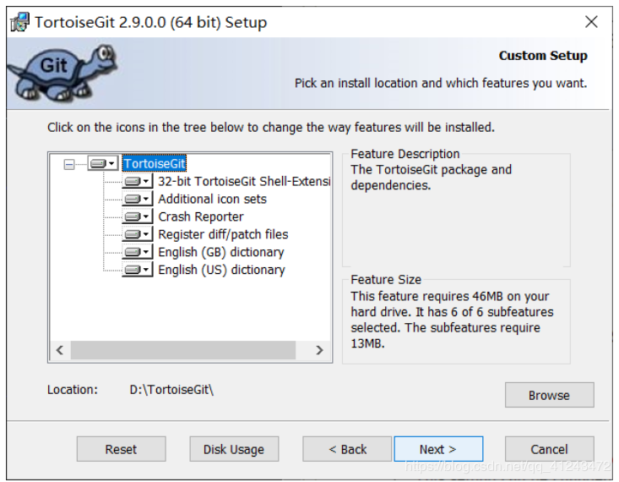Select the English (GB) dictionary feature

point(221,252)
